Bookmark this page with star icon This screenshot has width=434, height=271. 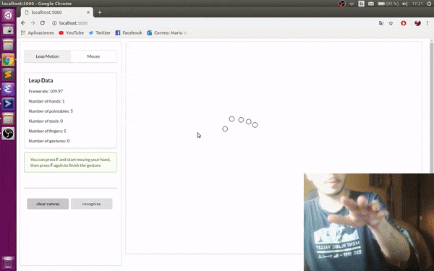[391, 23]
